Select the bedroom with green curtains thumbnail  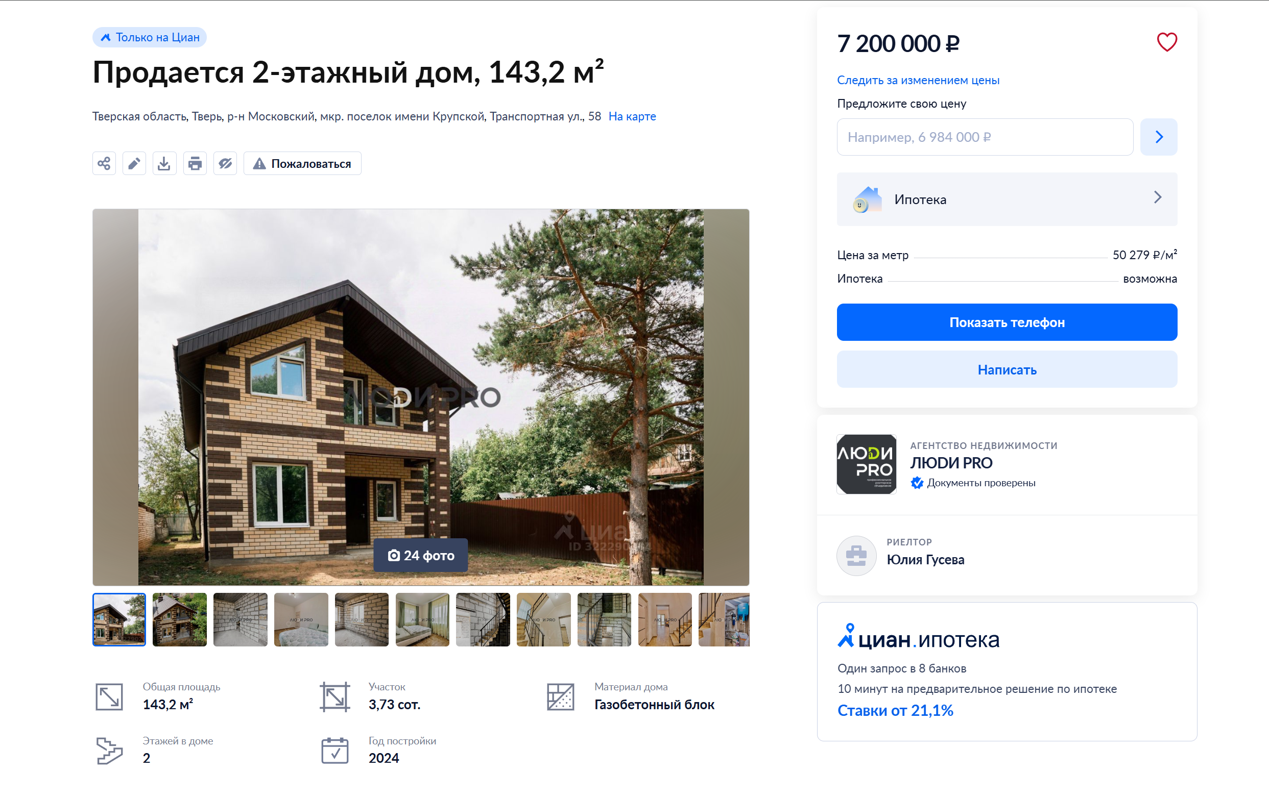point(422,619)
